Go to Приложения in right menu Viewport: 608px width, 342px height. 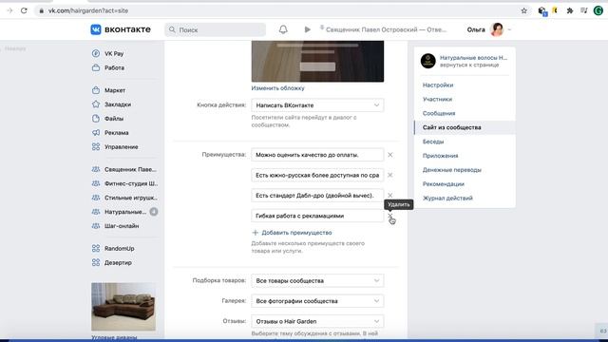[440, 156]
